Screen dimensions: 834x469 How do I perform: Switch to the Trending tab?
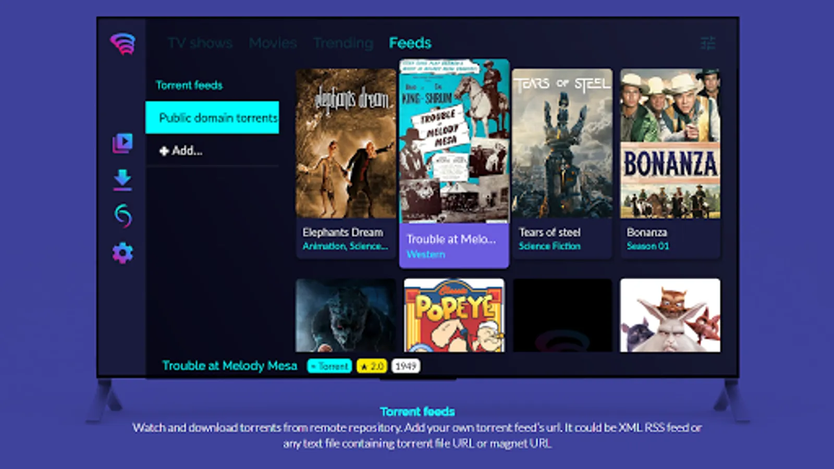tap(343, 43)
